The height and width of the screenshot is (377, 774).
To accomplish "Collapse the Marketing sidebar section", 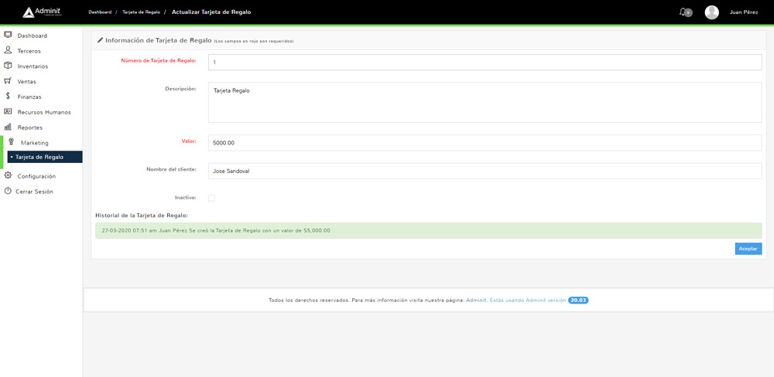I will (34, 143).
